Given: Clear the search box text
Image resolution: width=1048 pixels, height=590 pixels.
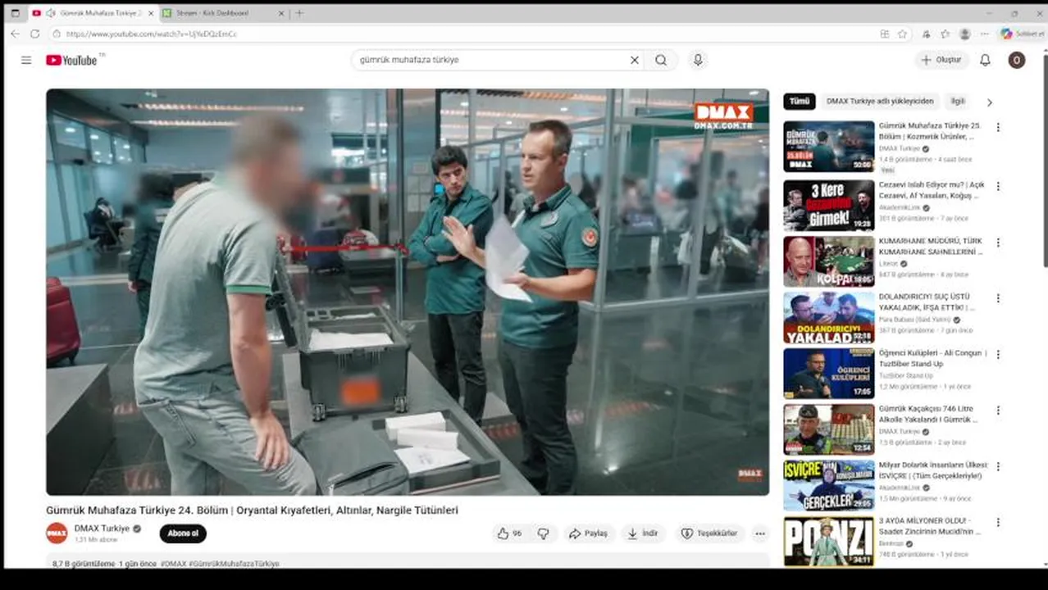Looking at the screenshot, I should 634,60.
